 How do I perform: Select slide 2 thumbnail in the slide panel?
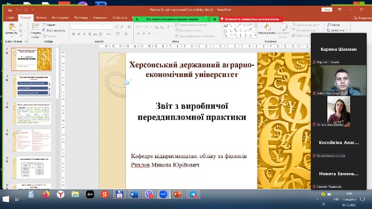pos(31,86)
